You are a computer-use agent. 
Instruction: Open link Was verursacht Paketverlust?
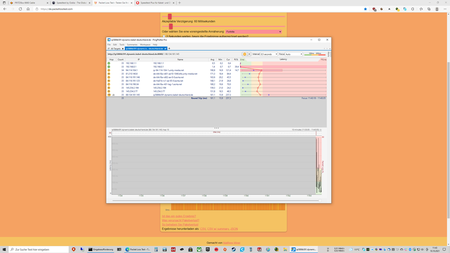(181, 220)
